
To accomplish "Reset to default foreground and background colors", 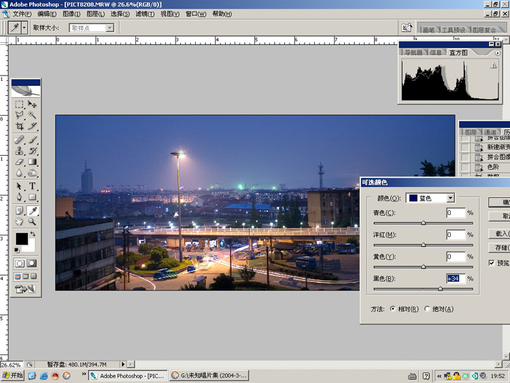I will tap(17, 250).
